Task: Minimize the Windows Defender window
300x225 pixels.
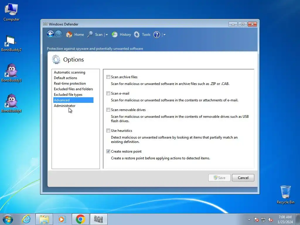Action: (x=233, y=24)
